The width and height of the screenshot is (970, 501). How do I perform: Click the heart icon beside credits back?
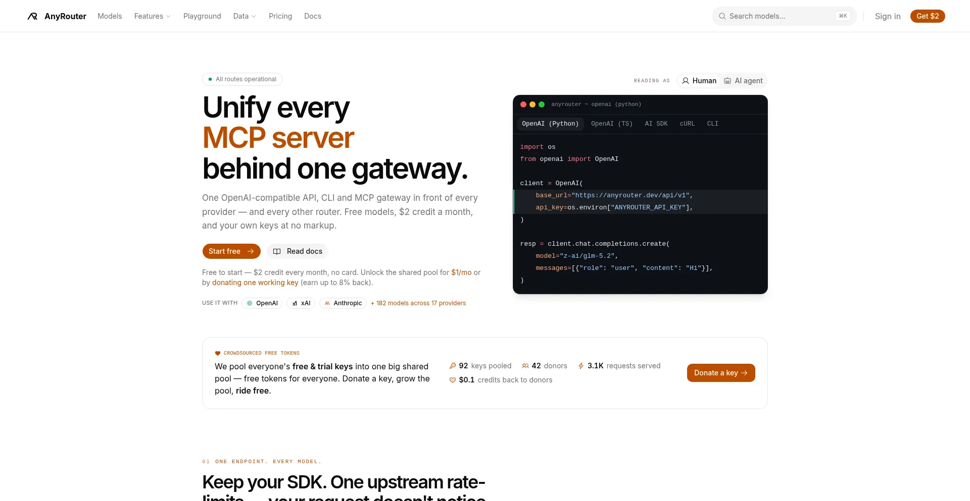tap(453, 380)
